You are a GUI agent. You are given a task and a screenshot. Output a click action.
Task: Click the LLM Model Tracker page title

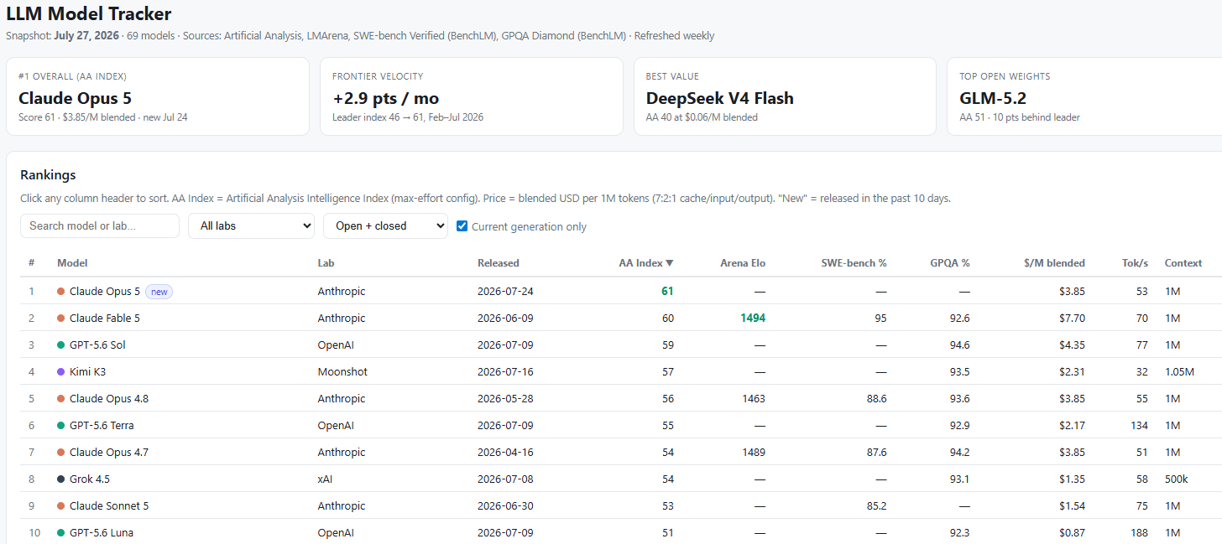(x=89, y=13)
